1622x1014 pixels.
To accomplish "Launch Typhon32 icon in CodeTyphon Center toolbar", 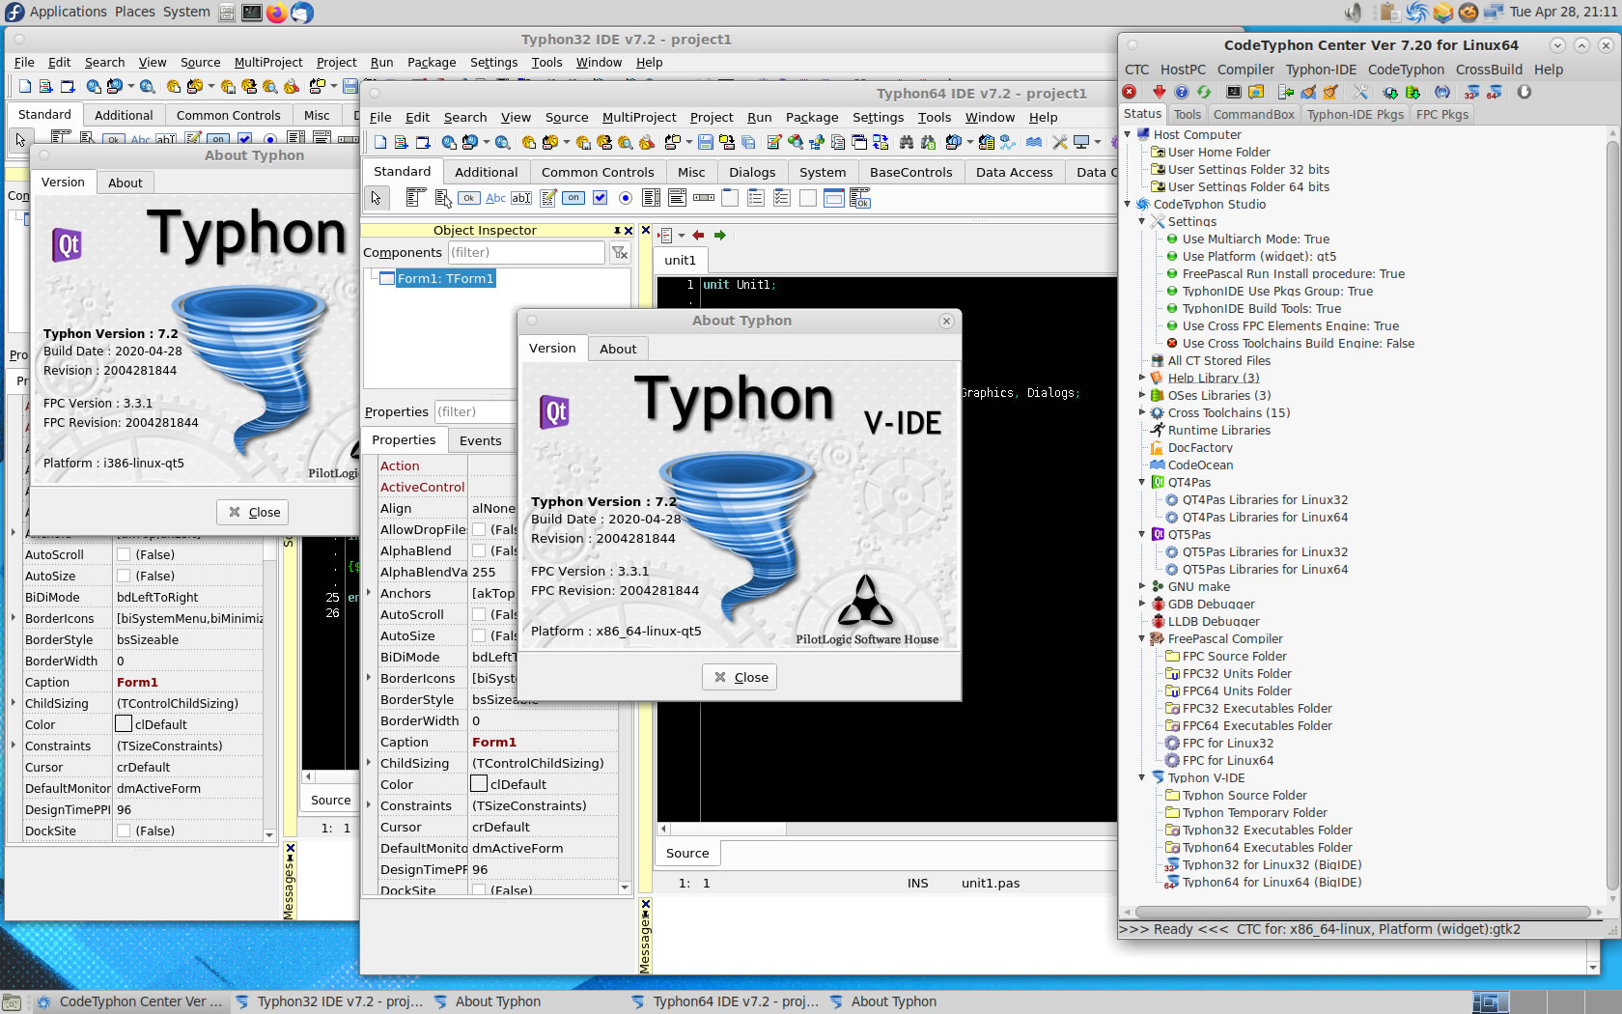I will tap(1470, 92).
